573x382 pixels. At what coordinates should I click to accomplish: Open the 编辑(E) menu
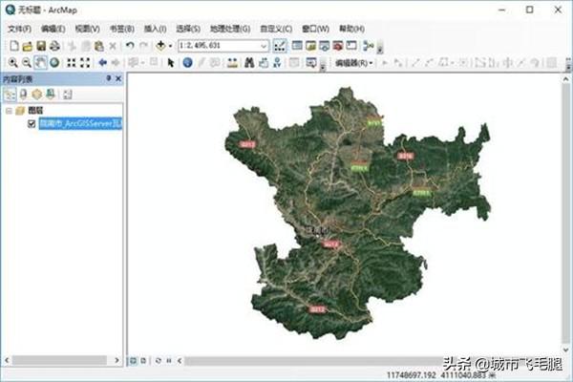click(53, 29)
